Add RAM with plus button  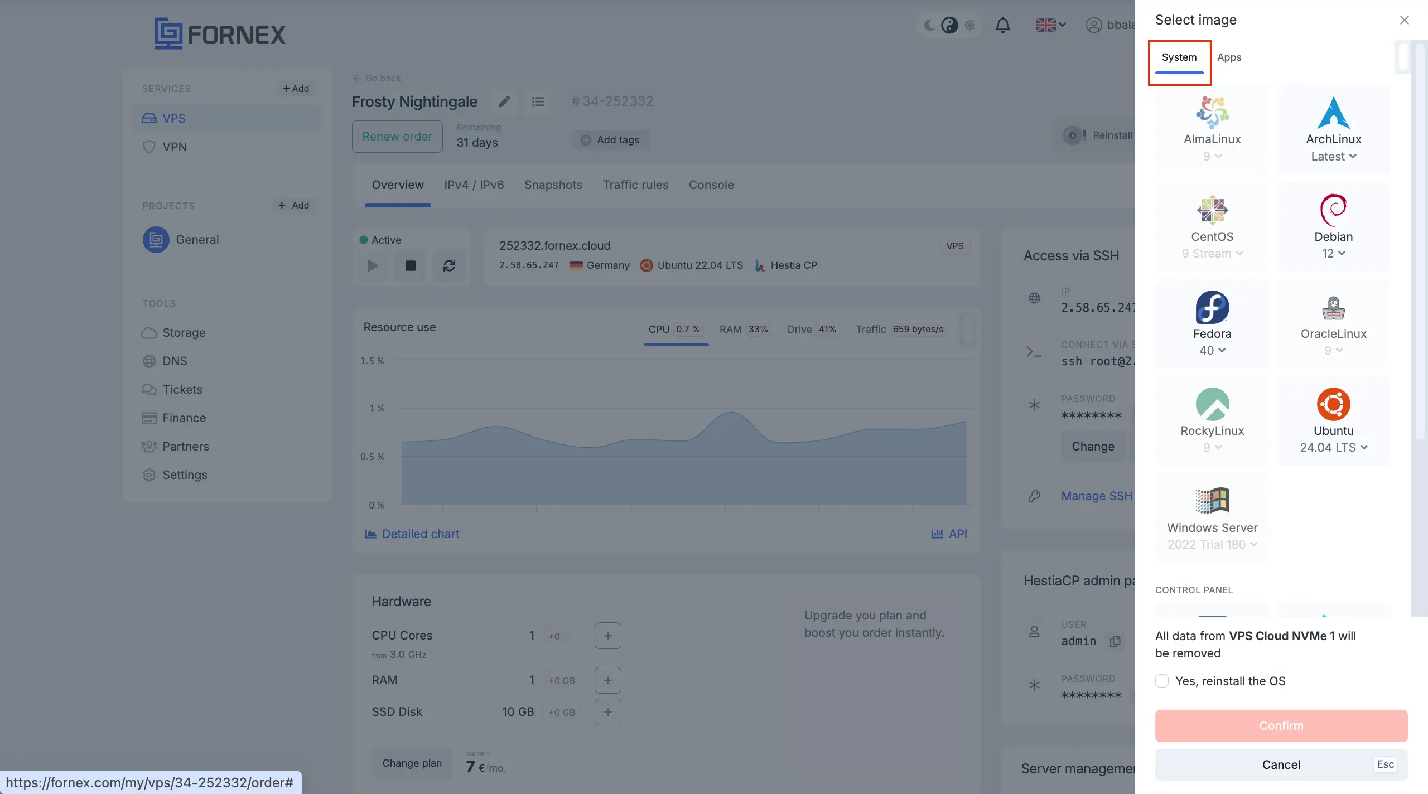[x=608, y=680]
